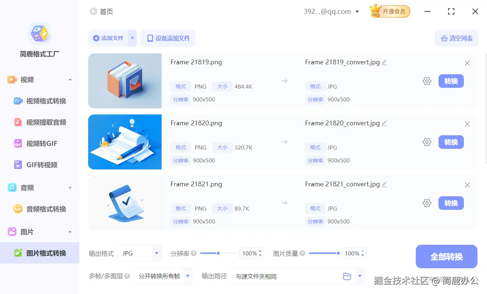
Task: Click the 设备添加文件 button
Action: point(168,38)
